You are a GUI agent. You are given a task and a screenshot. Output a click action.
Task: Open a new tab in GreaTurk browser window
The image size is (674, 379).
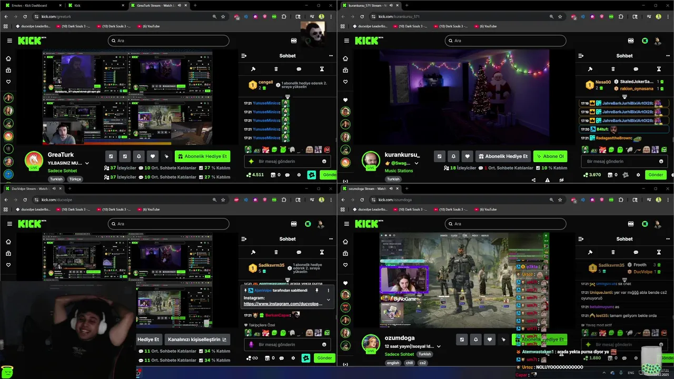tap(195, 5)
